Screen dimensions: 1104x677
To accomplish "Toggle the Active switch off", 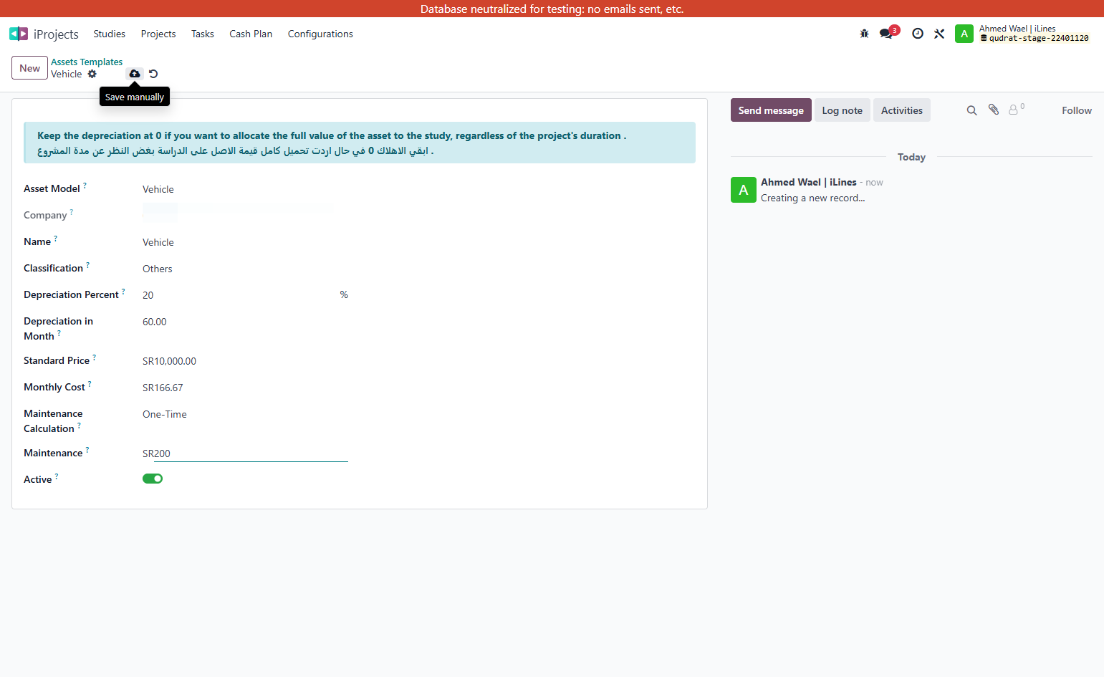I will 153,479.
